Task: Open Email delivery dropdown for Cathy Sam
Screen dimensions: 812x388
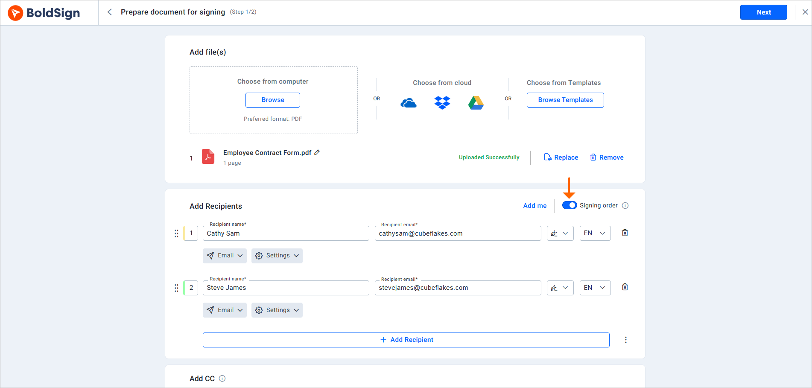Action: pyautogui.click(x=225, y=256)
